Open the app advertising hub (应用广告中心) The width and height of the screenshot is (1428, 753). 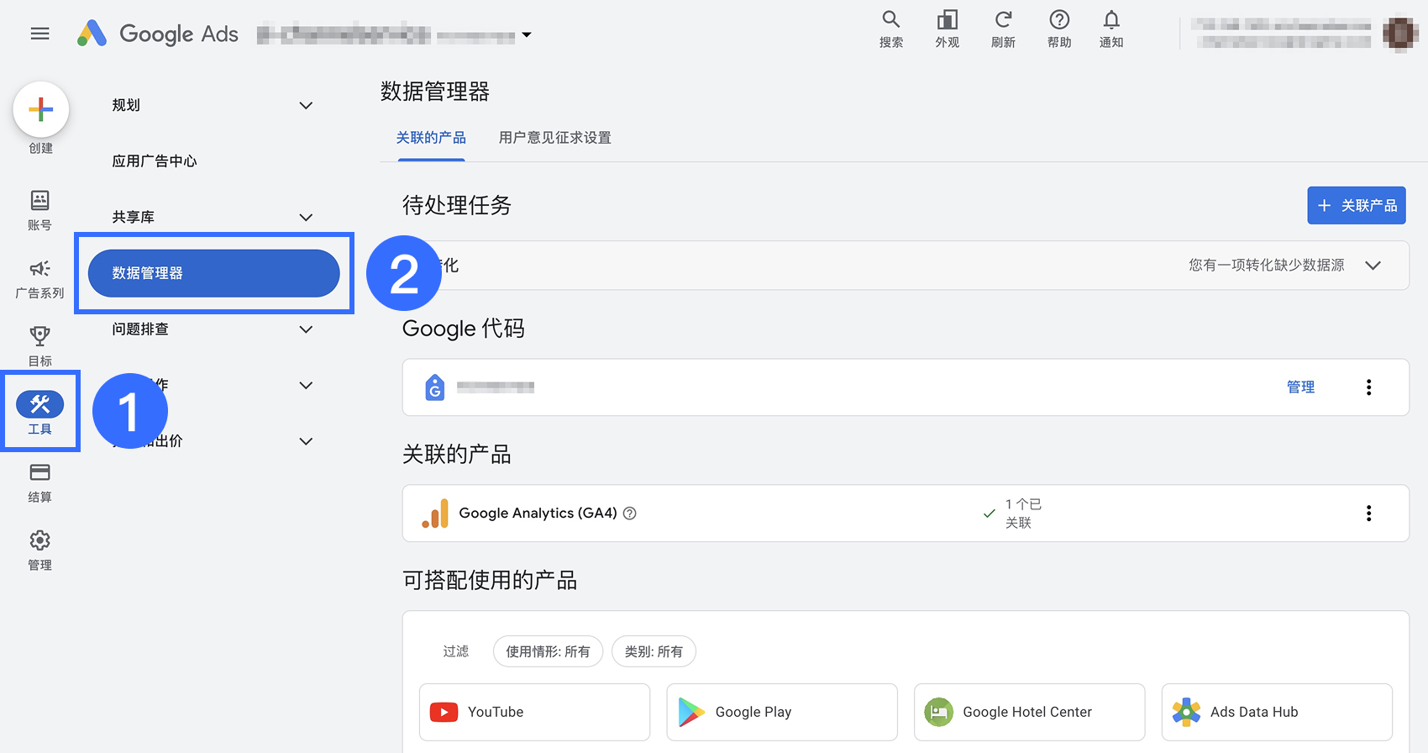click(x=155, y=161)
